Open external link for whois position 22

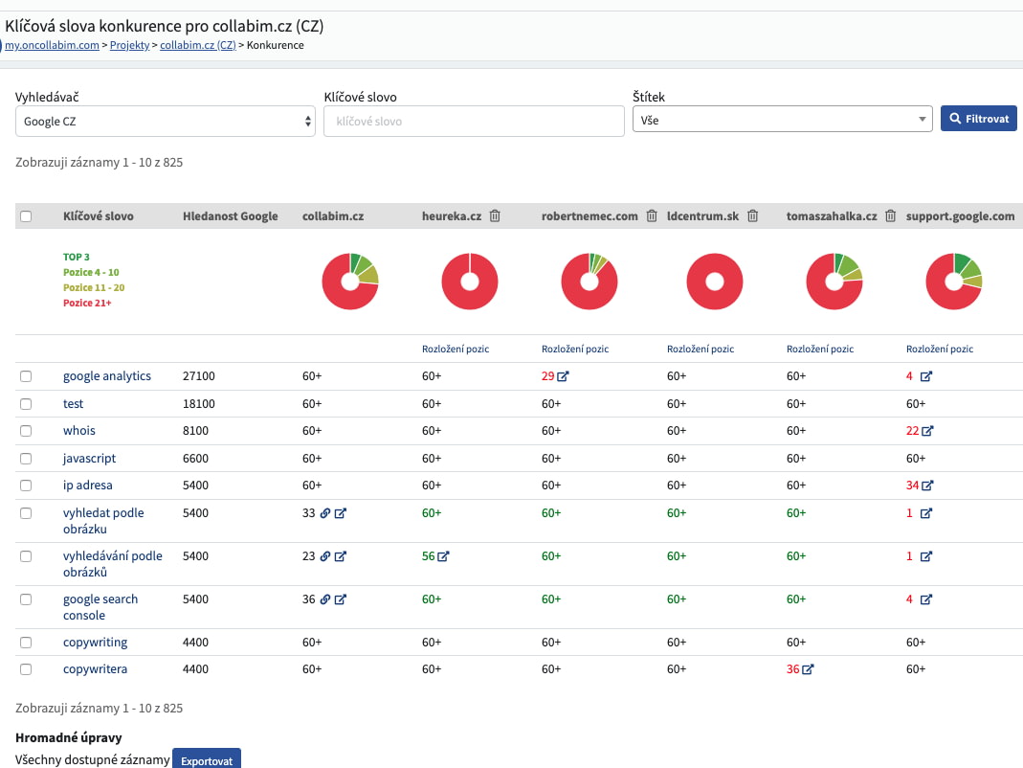click(x=927, y=431)
